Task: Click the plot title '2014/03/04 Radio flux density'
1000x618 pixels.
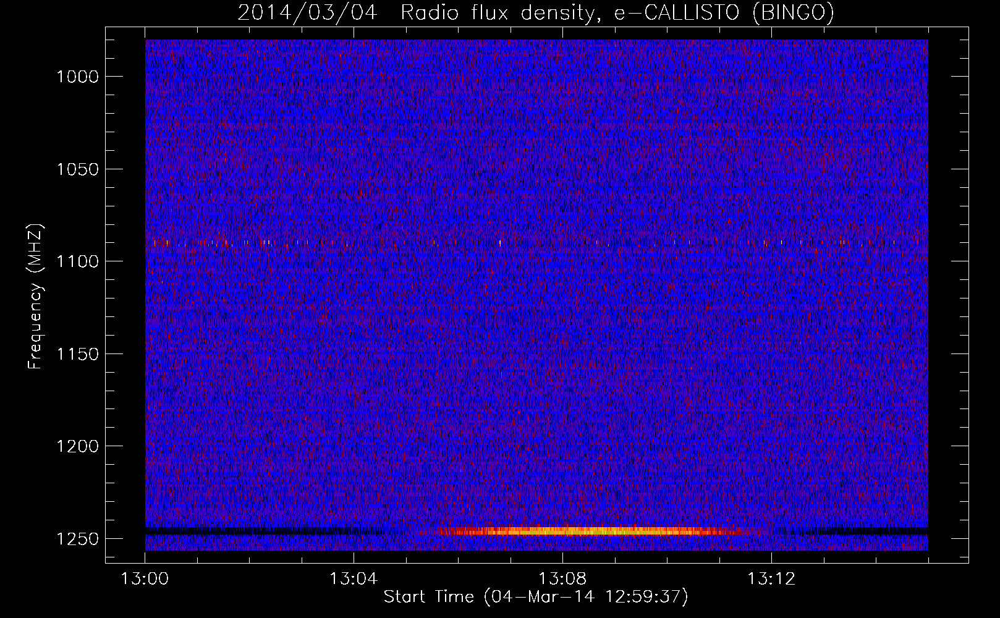Action: [x=536, y=12]
